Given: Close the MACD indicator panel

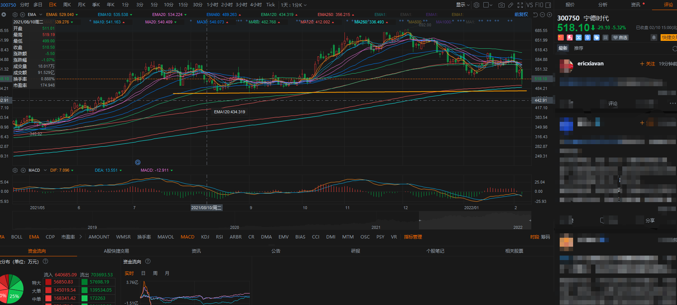Looking at the screenshot, I should [x=23, y=170].
